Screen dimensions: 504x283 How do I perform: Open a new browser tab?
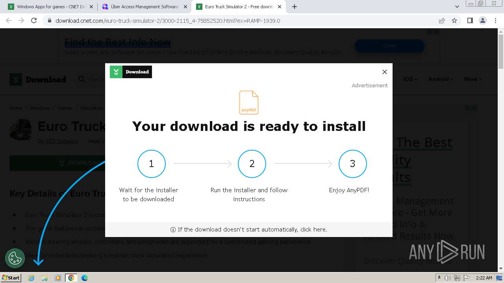pos(295,7)
